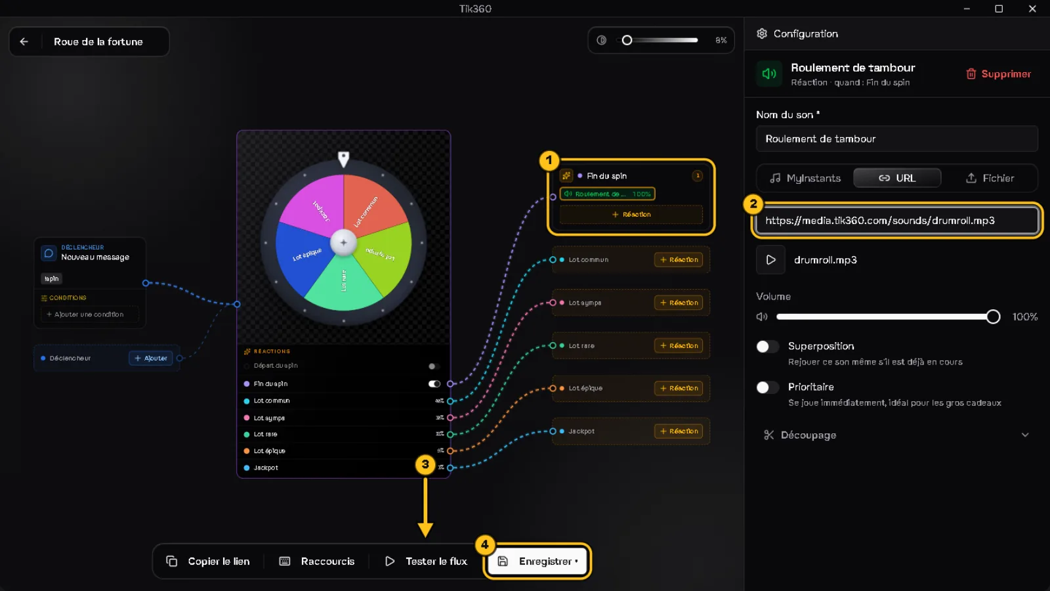Viewport: 1050px width, 591px height.
Task: Click the Configuration gear icon
Action: coord(762,33)
